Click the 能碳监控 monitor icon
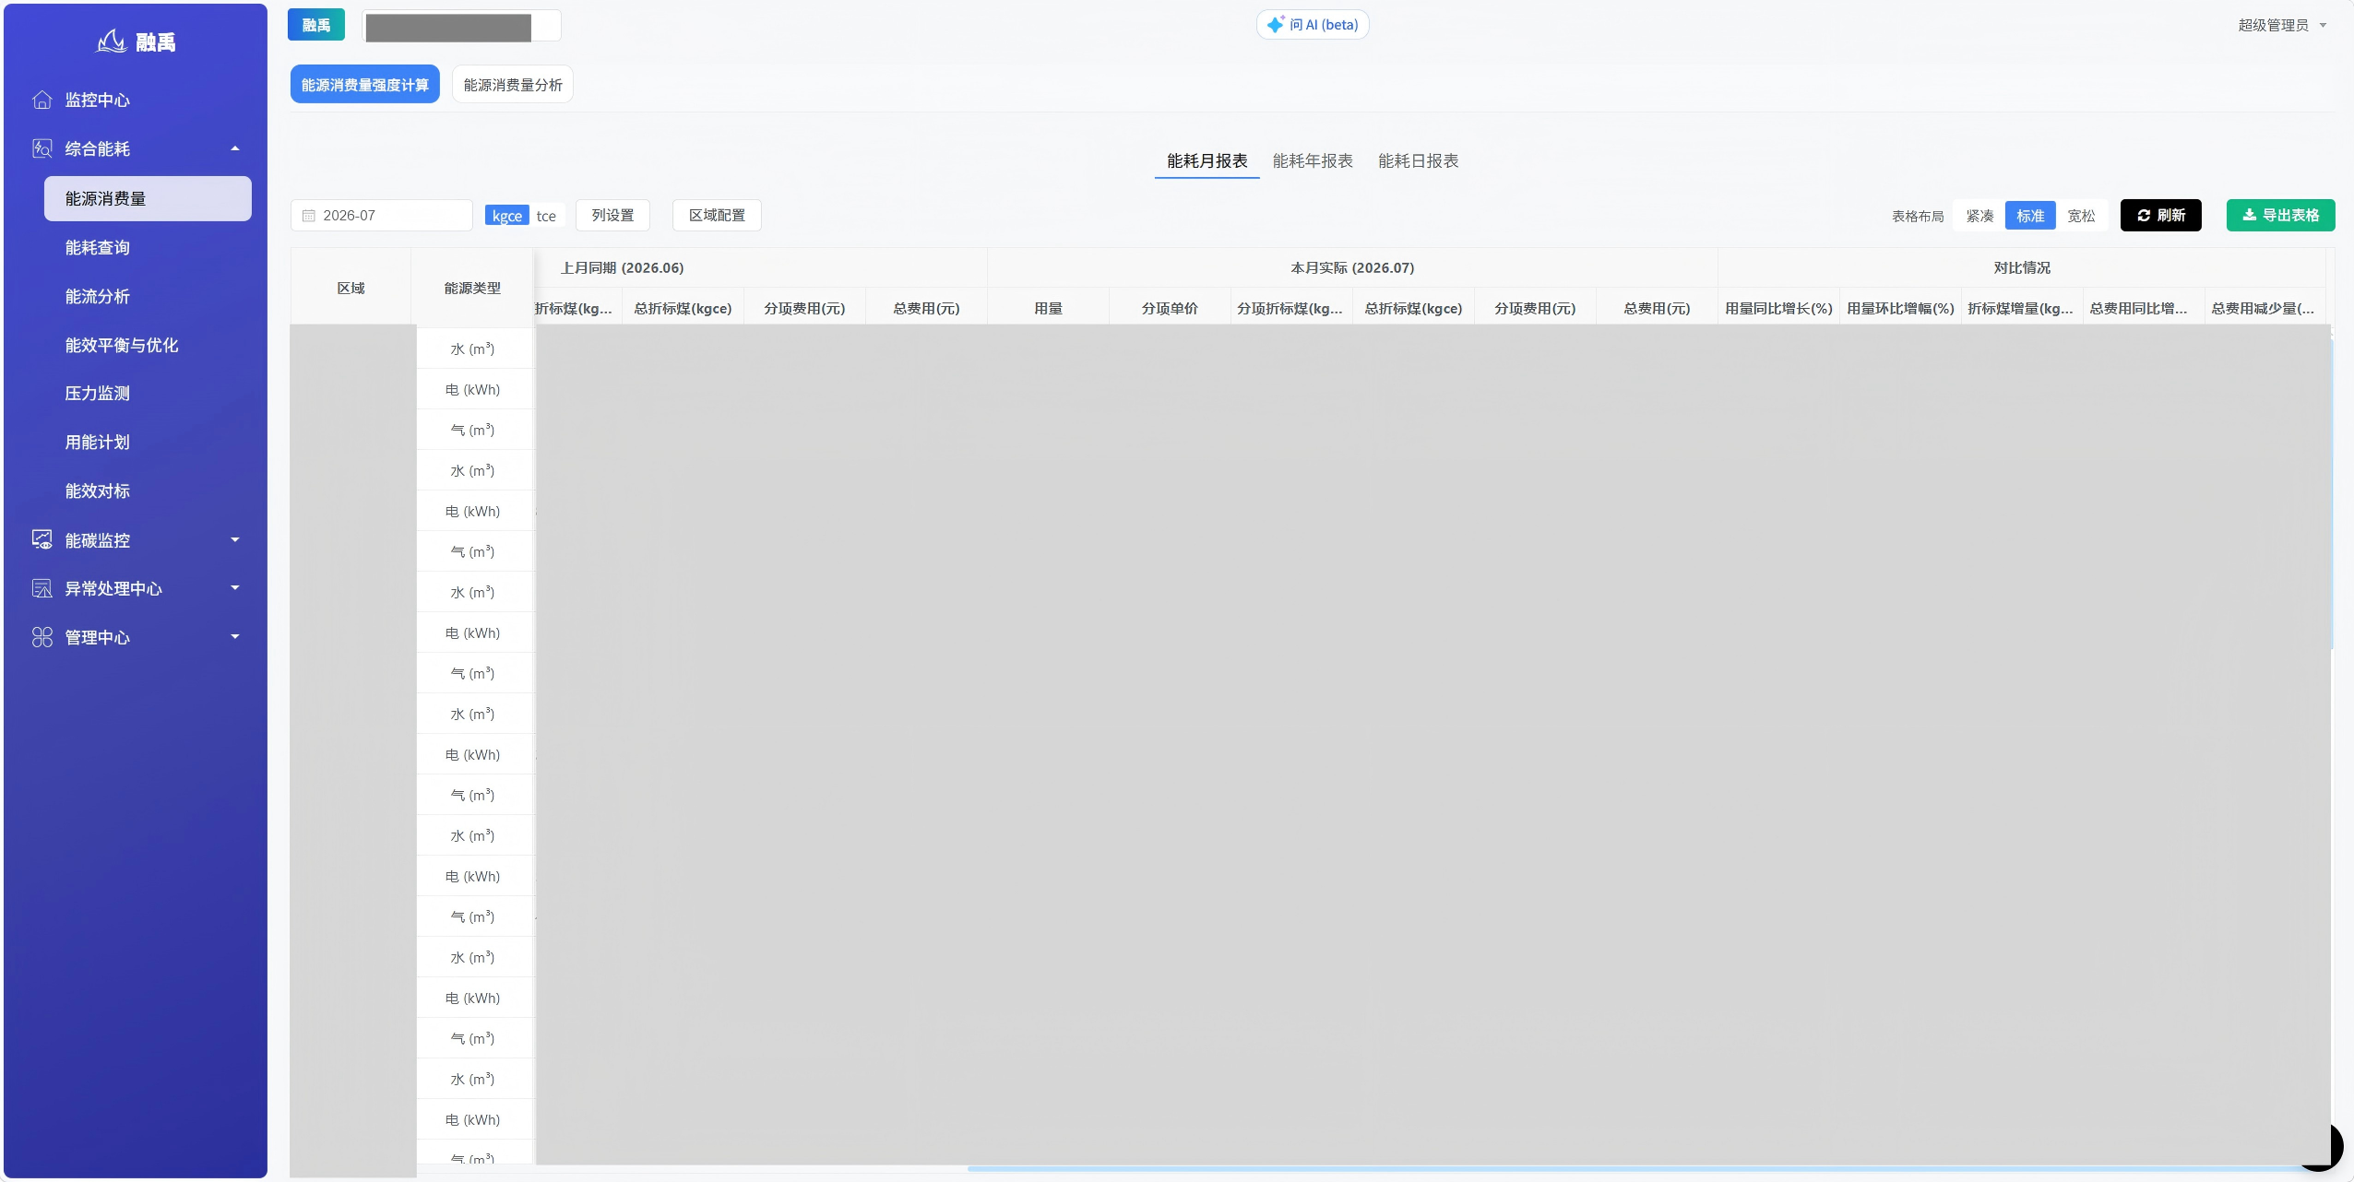Image resolution: width=2354 pixels, height=1182 pixels. (42, 540)
